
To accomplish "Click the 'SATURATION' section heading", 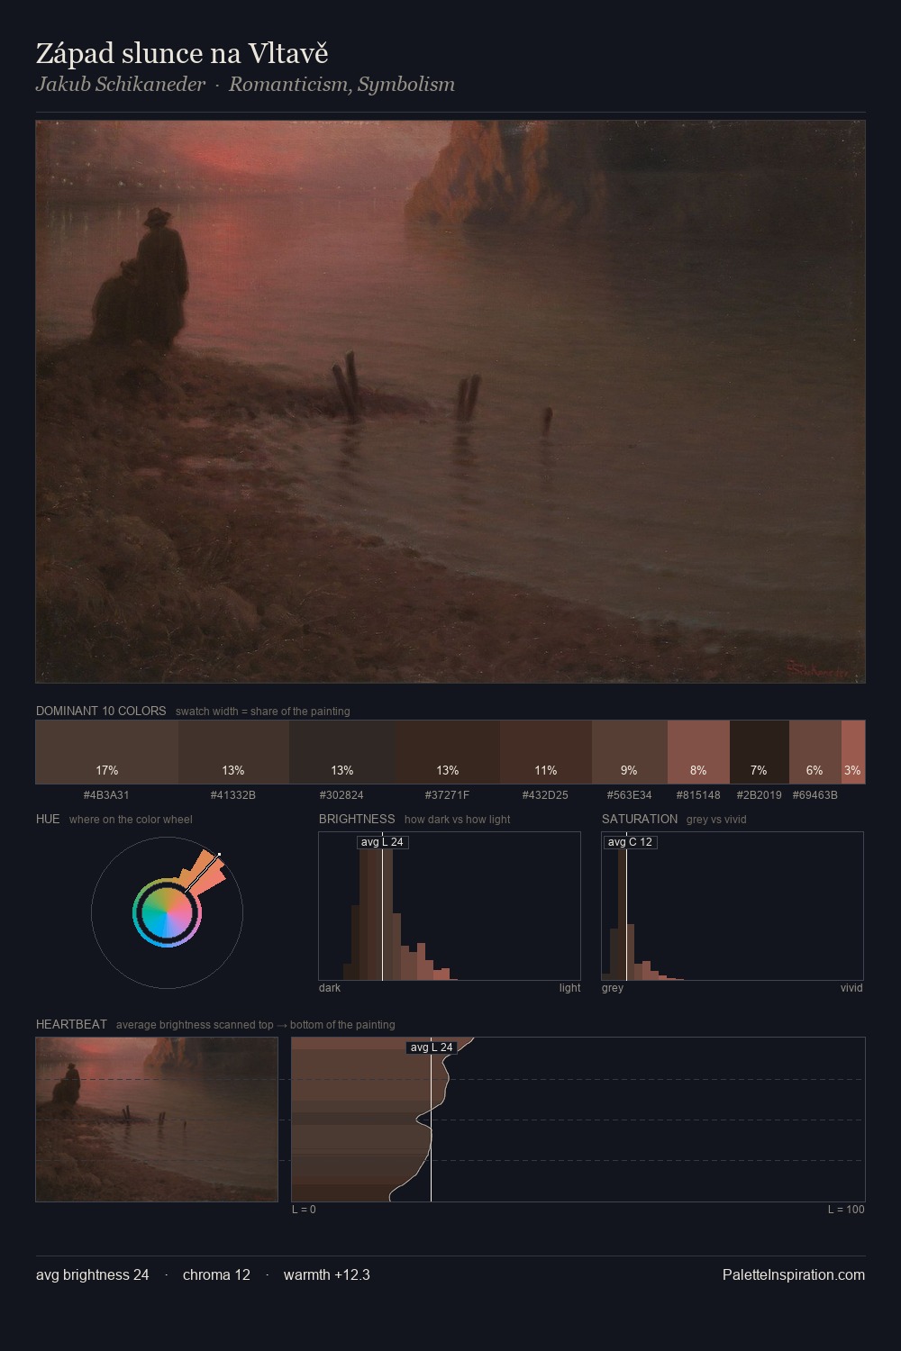I will [x=640, y=819].
